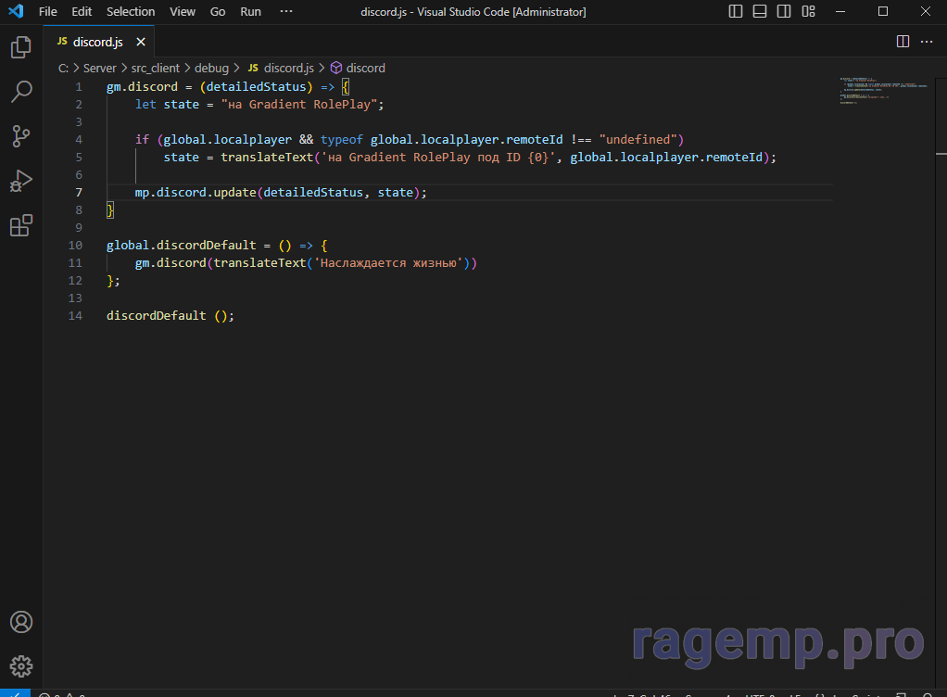Image resolution: width=947 pixels, height=697 pixels.
Task: Click the discord symbol breadcrumb
Action: (365, 69)
